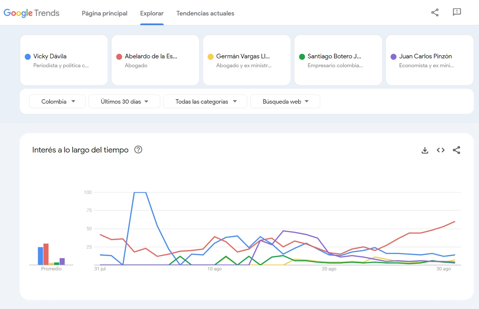Click the Google Trends logo
This screenshot has width=479, height=309.
tap(31, 13)
